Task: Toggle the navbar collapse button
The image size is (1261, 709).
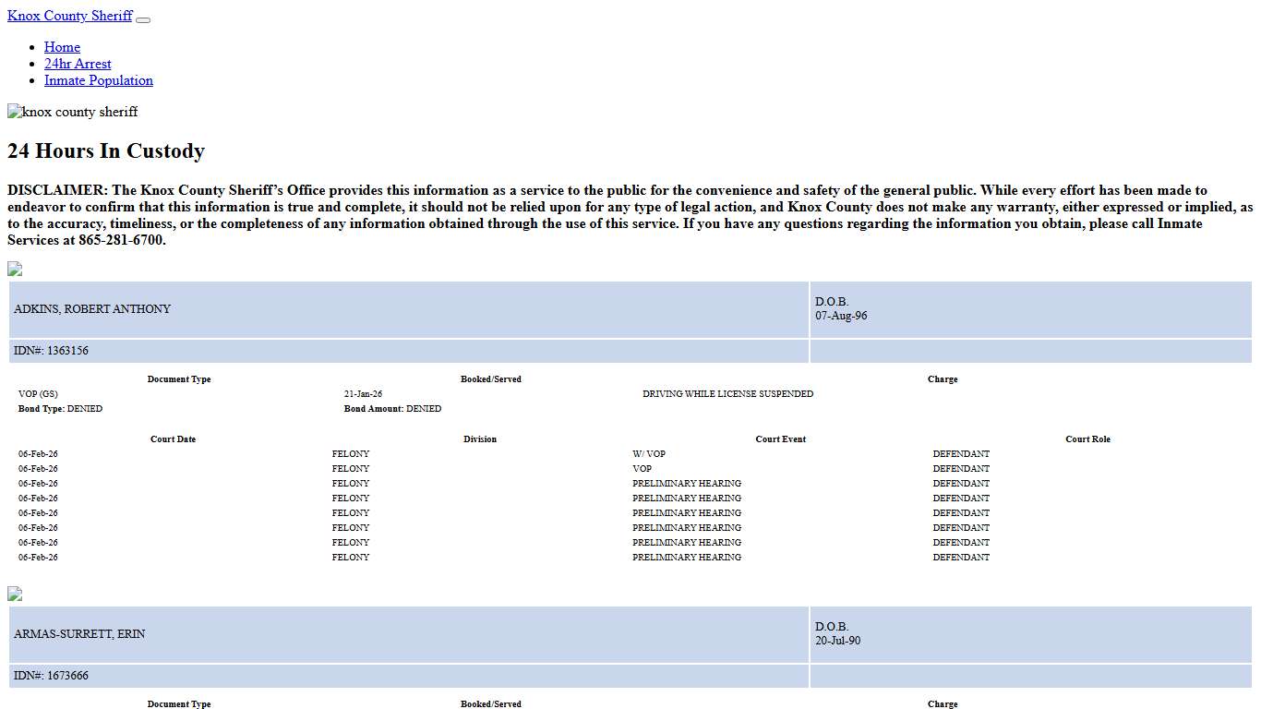Action: 143,18
